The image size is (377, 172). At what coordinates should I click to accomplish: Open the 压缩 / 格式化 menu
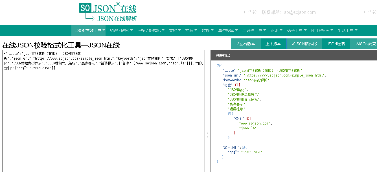pos(151,31)
